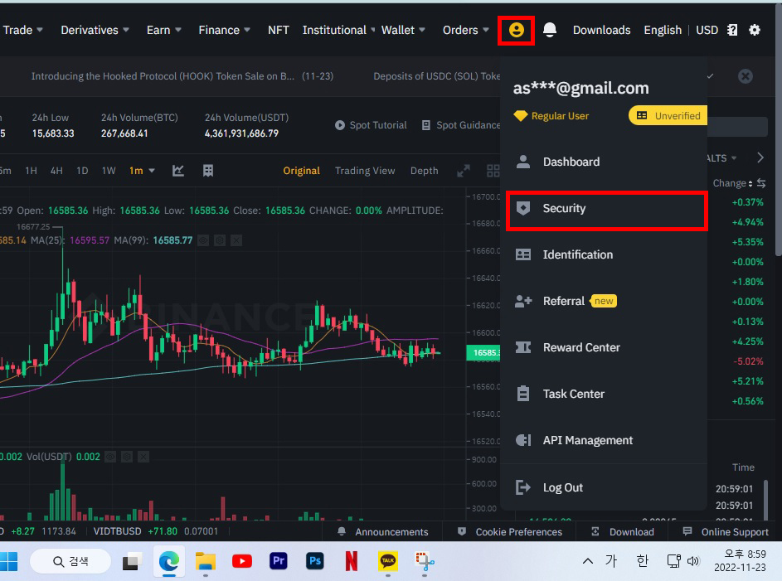Image resolution: width=782 pixels, height=581 pixels.
Task: Expand the Wallet dropdown
Action: pos(403,30)
